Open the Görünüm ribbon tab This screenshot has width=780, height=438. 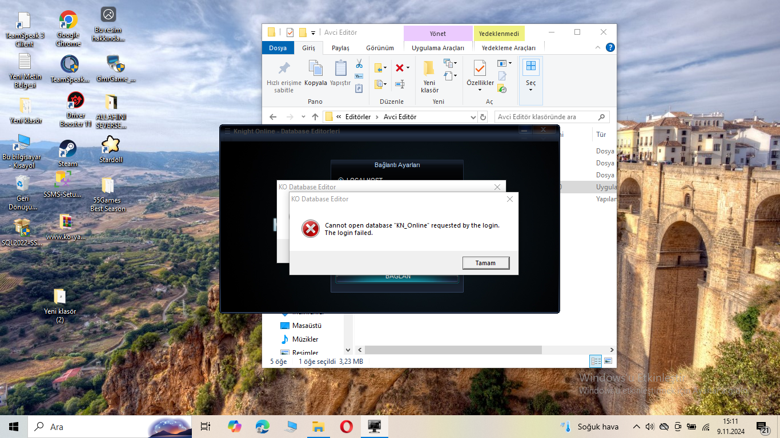coord(380,48)
